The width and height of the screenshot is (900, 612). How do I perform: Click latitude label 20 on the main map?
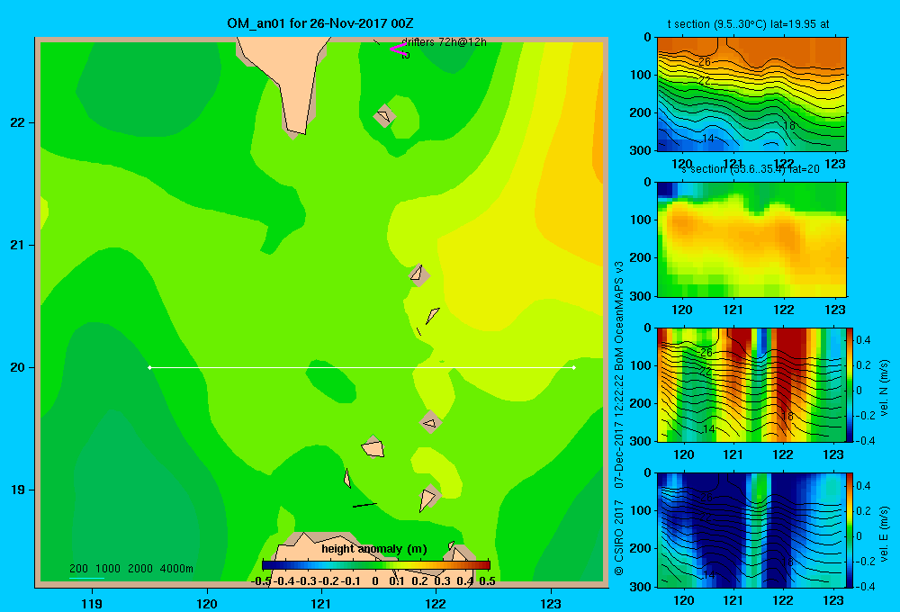click(18, 367)
